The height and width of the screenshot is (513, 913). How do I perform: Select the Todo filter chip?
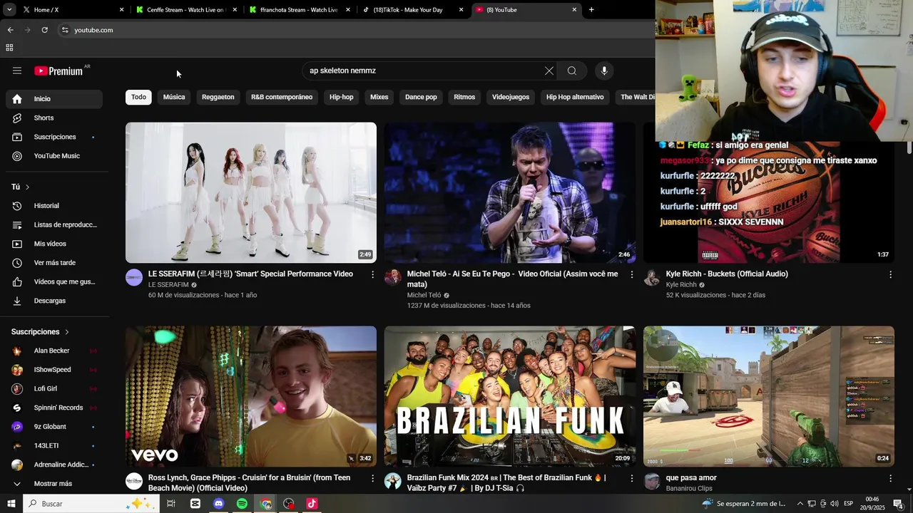click(138, 97)
